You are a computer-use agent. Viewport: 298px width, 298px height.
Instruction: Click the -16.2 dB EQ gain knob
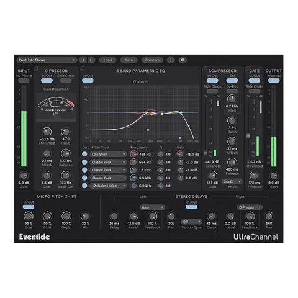pos(180,154)
